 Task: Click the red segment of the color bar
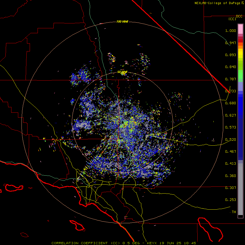(240, 41)
